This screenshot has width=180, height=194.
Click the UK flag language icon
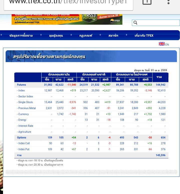click(161, 44)
